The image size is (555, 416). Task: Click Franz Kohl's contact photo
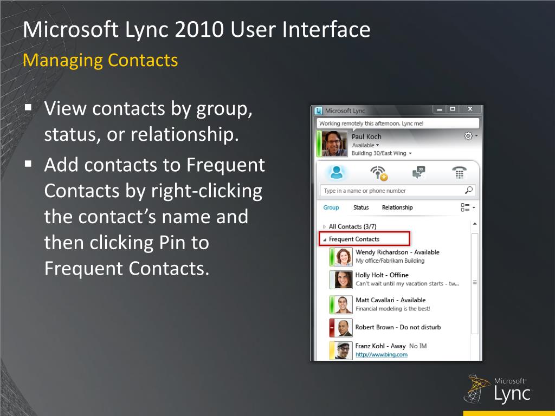[343, 350]
